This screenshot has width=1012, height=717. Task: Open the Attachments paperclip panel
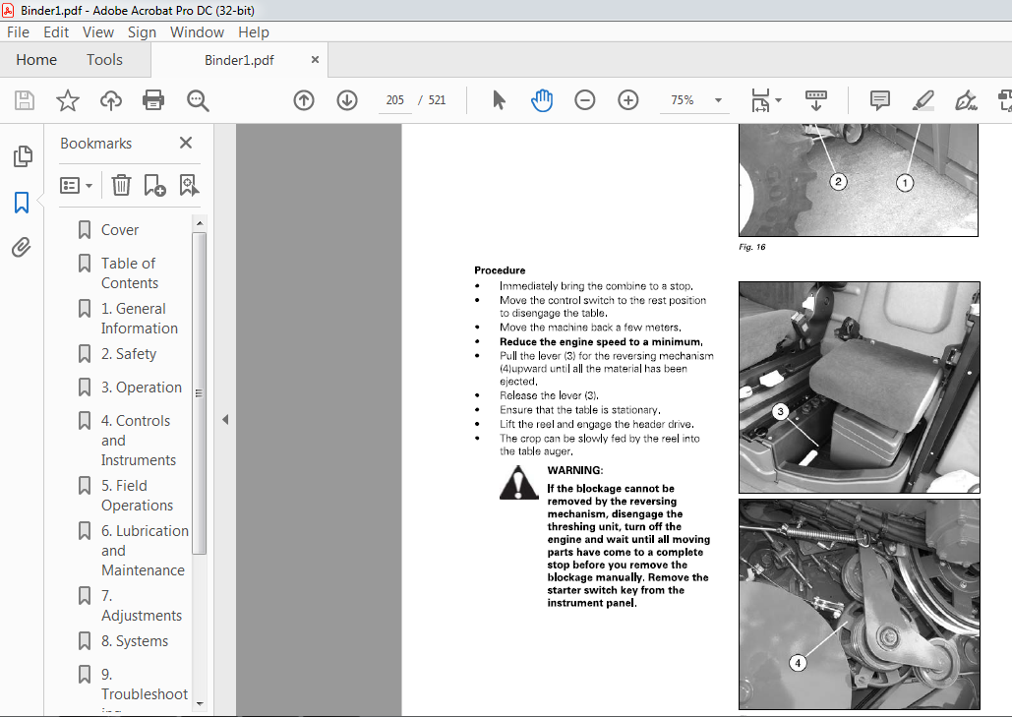click(22, 247)
